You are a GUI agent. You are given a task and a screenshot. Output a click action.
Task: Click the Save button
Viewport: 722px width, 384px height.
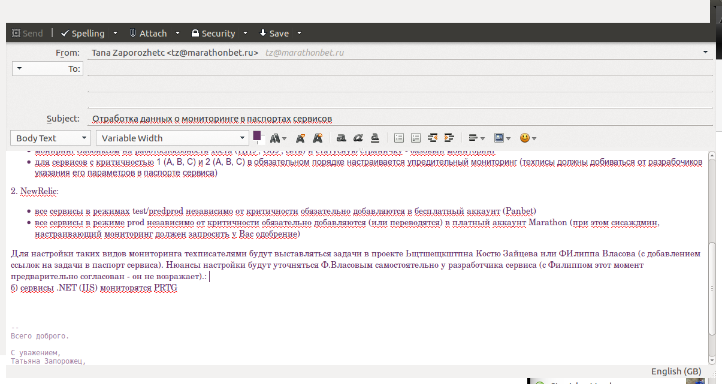click(x=274, y=34)
